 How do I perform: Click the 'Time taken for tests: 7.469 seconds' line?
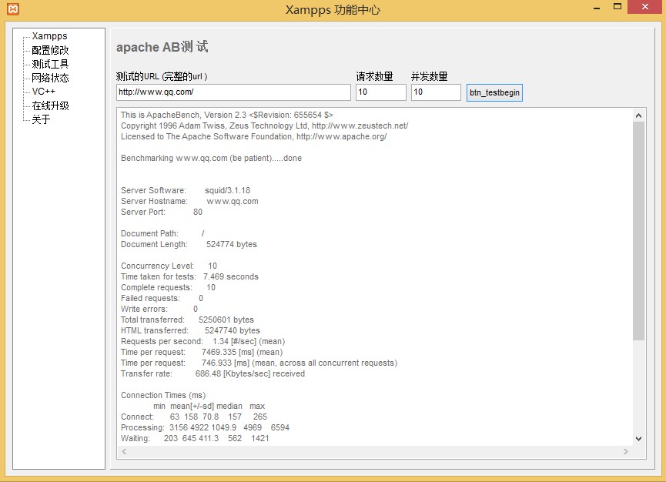[x=189, y=277]
